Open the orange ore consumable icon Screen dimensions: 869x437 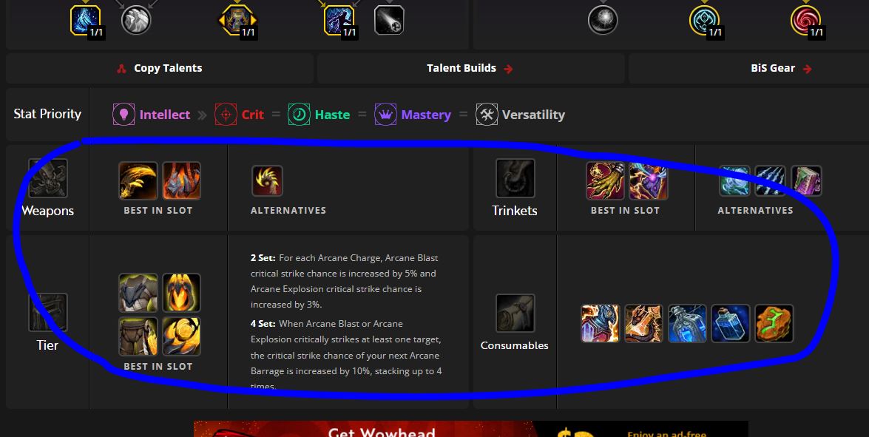(774, 323)
